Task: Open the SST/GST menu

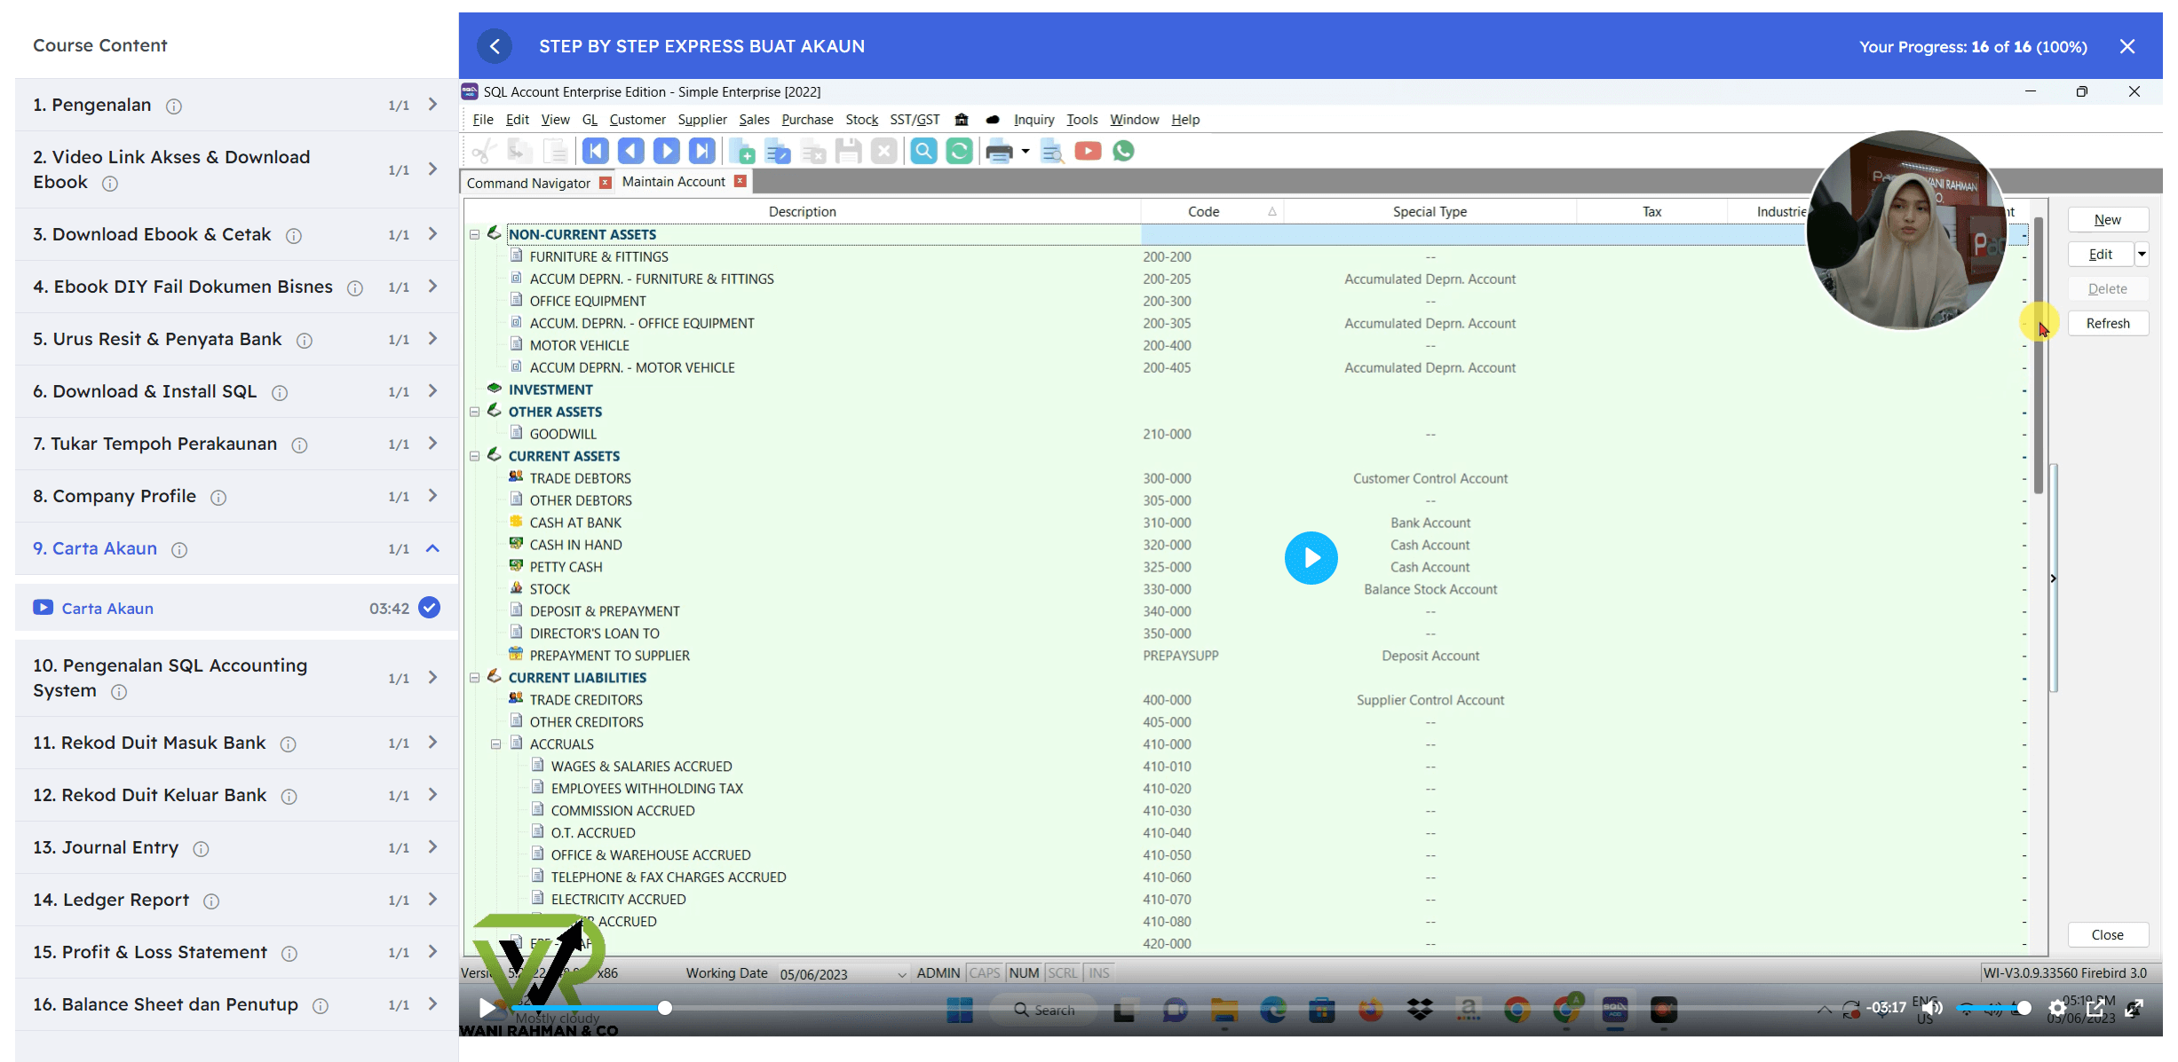Action: [x=915, y=120]
